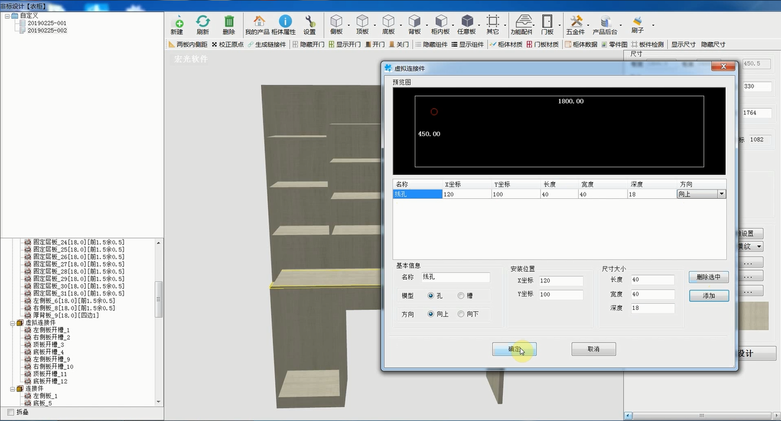Open 门板材质 (Door Material)

(542, 45)
